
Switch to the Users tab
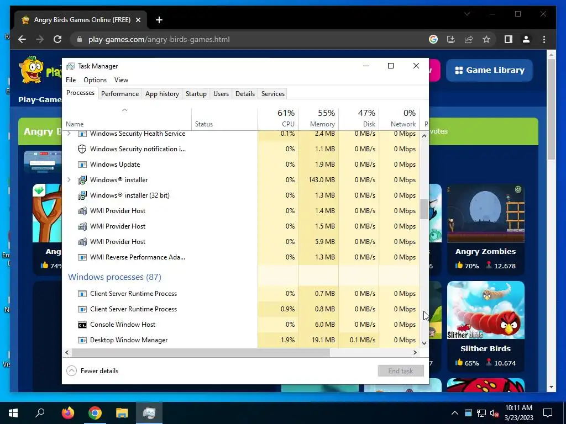point(221,94)
